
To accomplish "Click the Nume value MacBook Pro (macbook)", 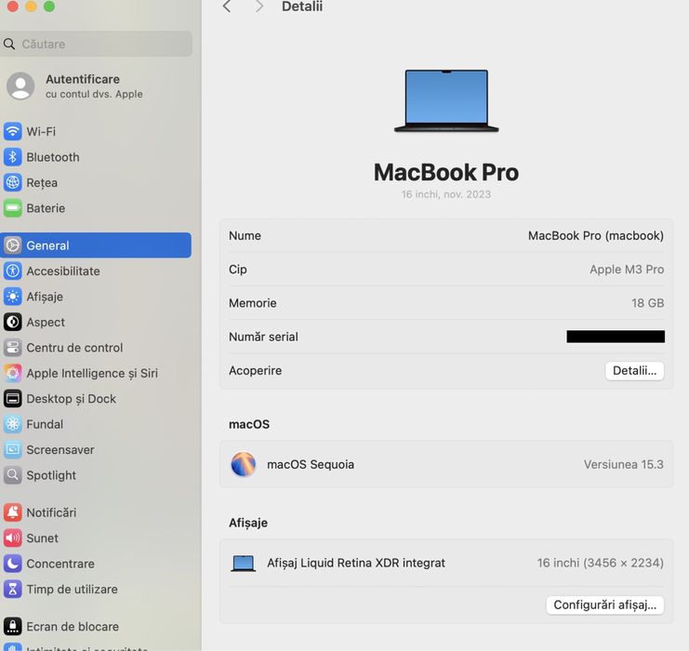I will click(596, 235).
